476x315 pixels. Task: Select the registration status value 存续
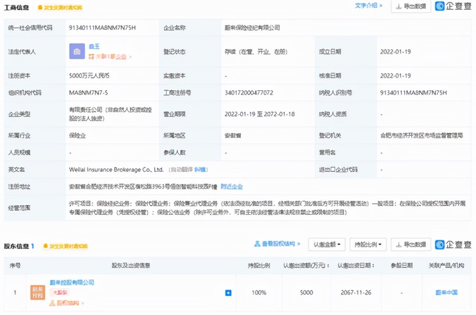[x=256, y=51]
